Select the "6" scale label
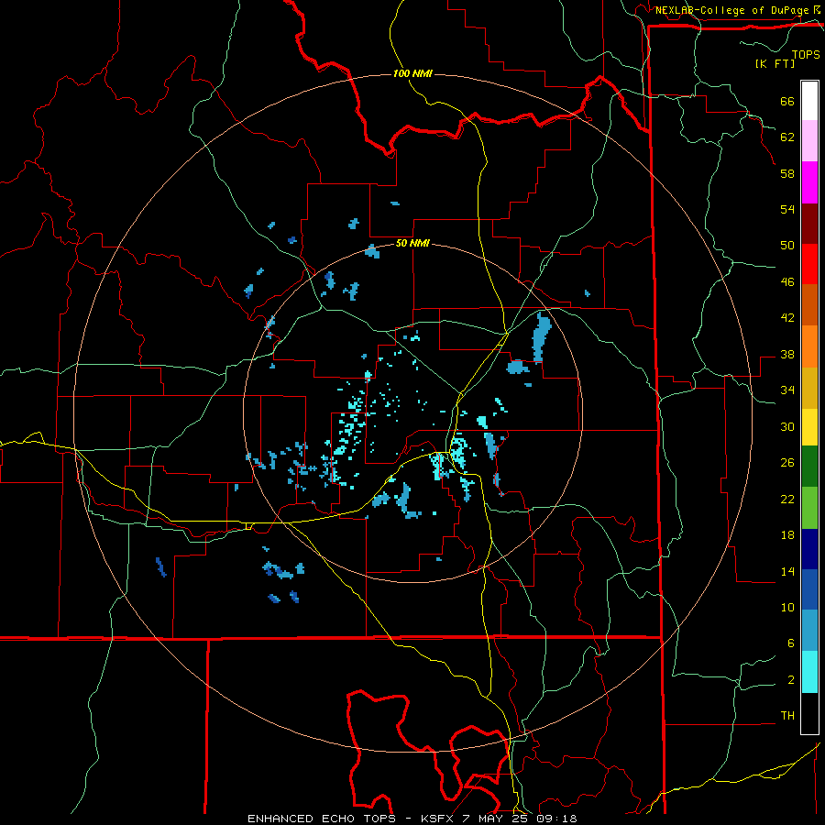825x825 pixels. pyautogui.click(x=791, y=643)
